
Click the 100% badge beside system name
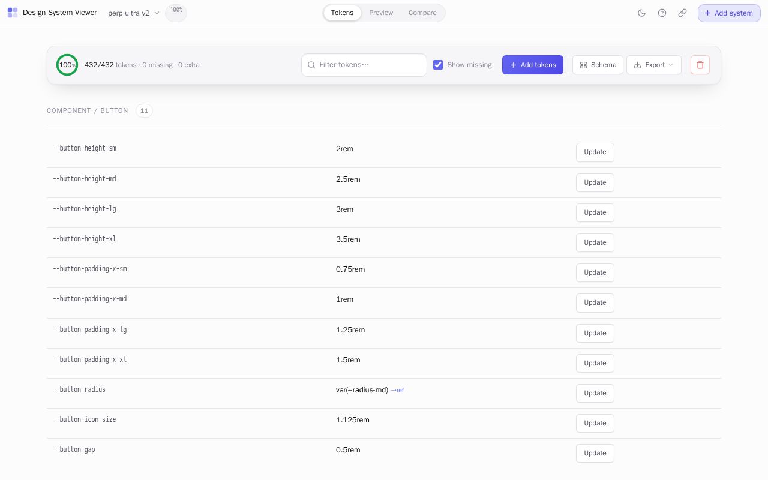176,13
